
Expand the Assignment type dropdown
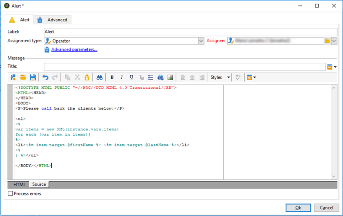click(x=201, y=41)
